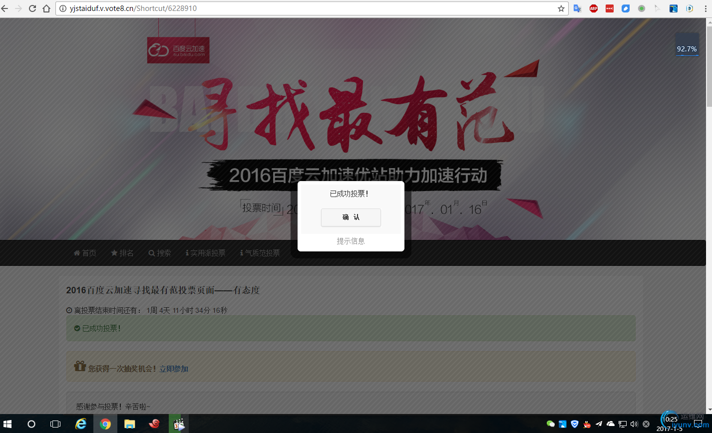Open the Google Translate extension

pos(578,8)
